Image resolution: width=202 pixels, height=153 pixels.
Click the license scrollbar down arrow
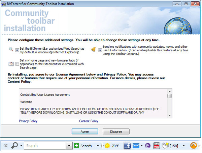170,115
